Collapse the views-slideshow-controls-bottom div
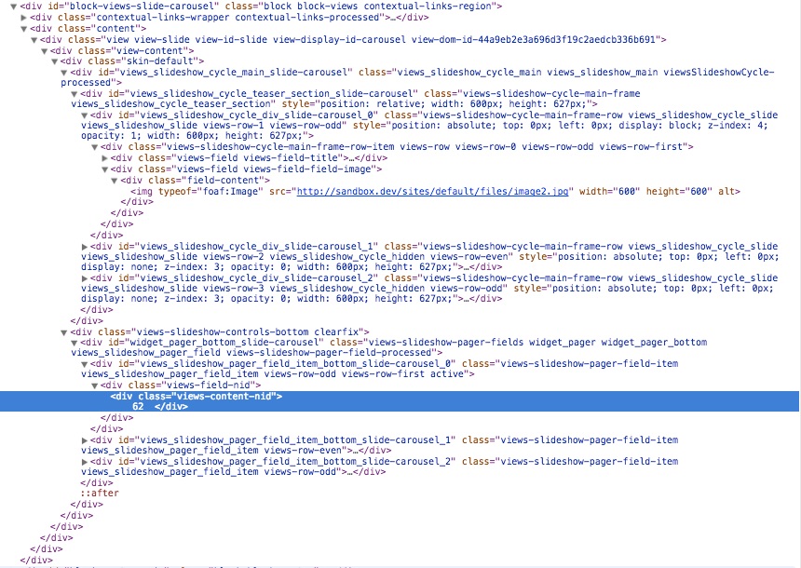This screenshot has width=801, height=568. tap(64, 331)
